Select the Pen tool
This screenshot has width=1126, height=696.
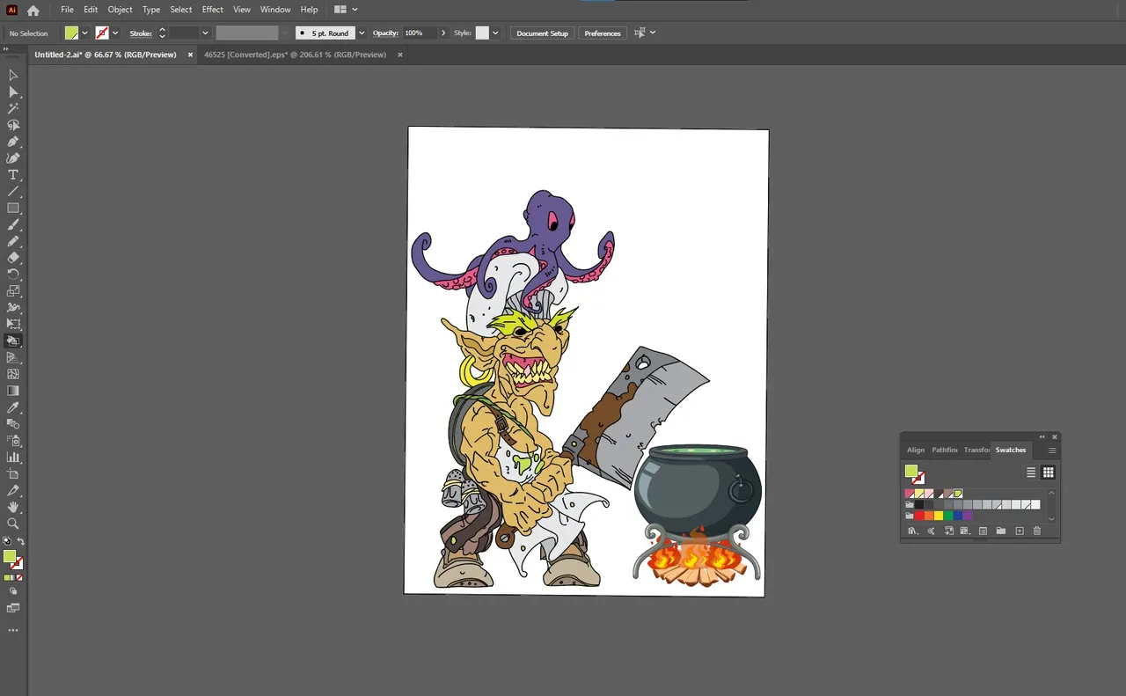13,142
